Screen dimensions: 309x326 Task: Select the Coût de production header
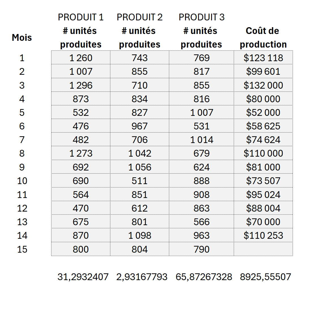(263, 37)
